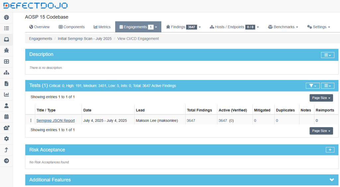
Task: Click the 'No Risk Acceptances found.' text
Action: (x=49, y=162)
